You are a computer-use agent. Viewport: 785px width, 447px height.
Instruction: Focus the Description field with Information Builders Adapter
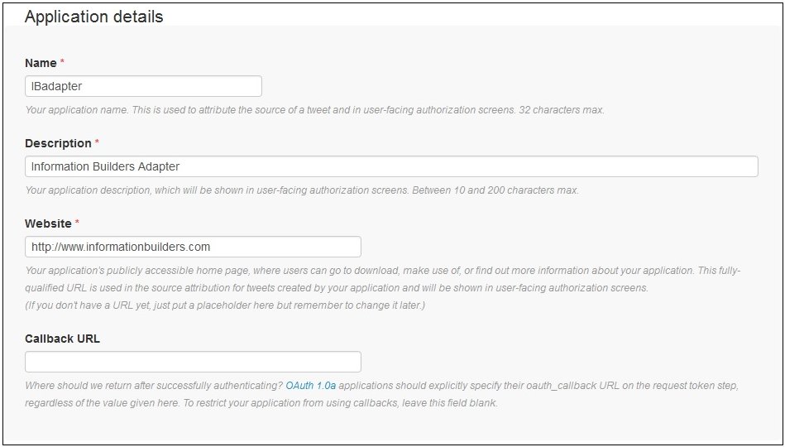tap(391, 166)
